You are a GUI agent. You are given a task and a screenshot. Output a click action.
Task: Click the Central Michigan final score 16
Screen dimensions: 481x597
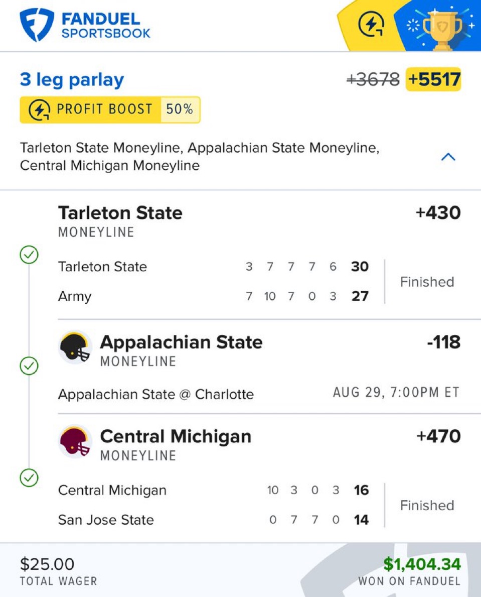click(x=361, y=490)
